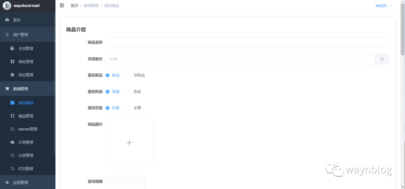Click the 是否新品 label
Image resolution: width=405 pixels, height=189 pixels.
(x=95, y=75)
